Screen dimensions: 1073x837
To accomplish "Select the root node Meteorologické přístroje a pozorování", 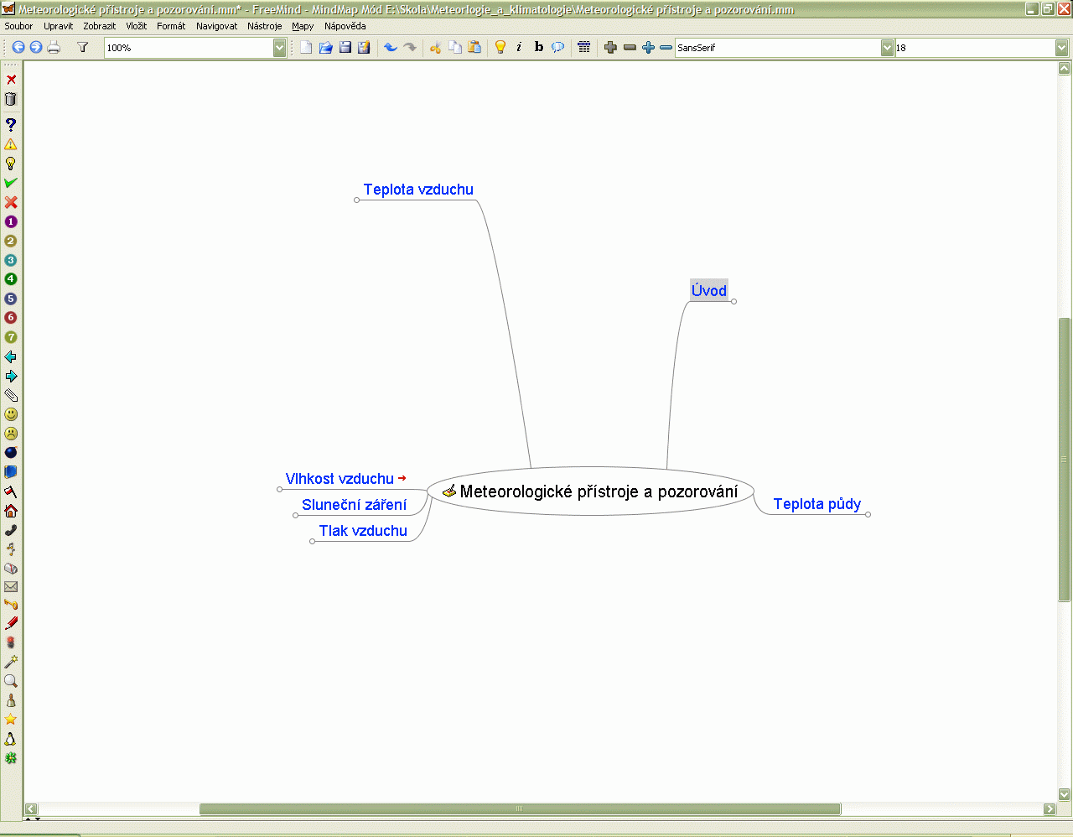I will 591,491.
